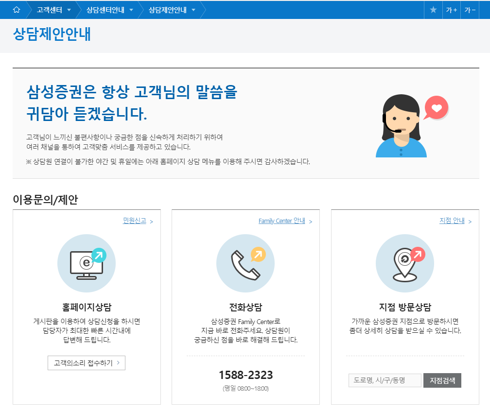The width and height of the screenshot is (490, 412).
Task: Click the 1588-2323 phone number
Action: (245, 375)
